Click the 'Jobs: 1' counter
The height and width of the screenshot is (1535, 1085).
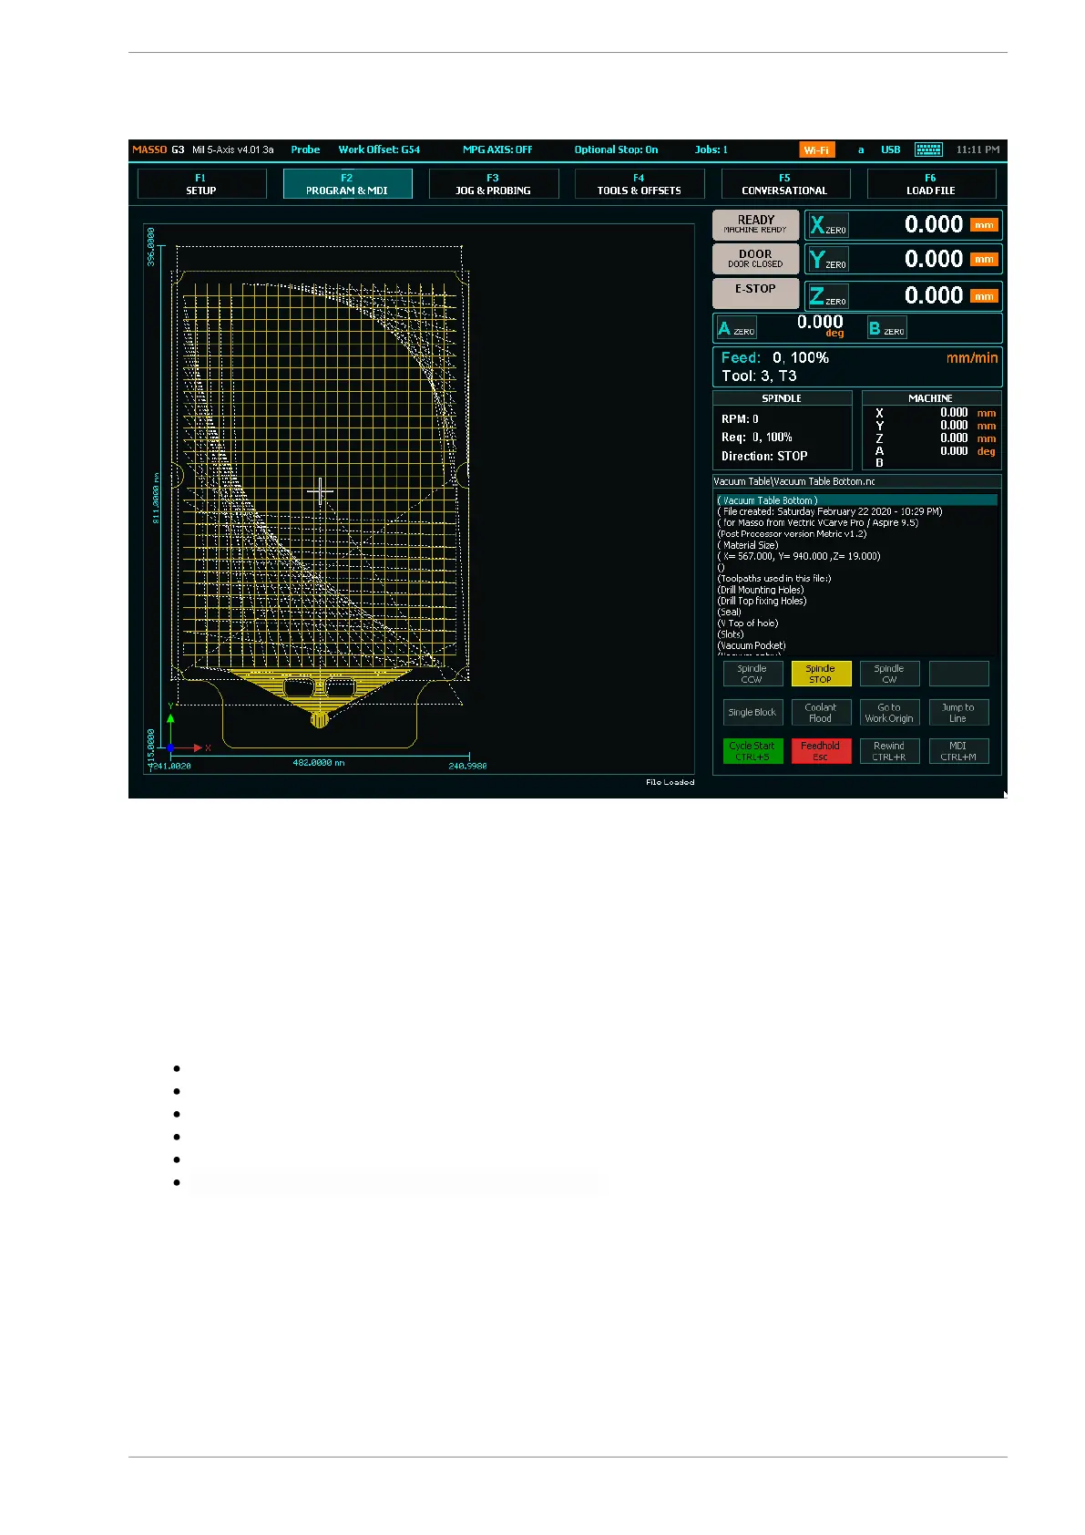pyautogui.click(x=711, y=149)
